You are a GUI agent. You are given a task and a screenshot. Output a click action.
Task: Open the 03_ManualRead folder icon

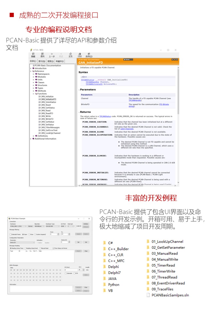(148, 254)
